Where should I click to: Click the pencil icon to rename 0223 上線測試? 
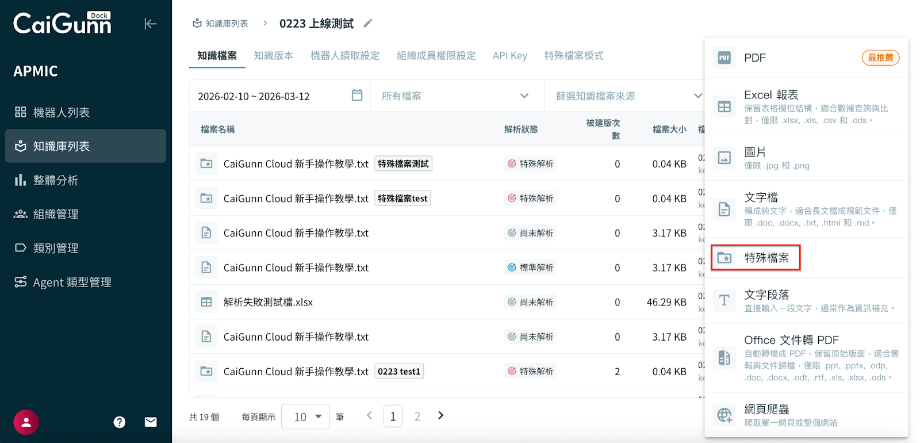click(368, 23)
